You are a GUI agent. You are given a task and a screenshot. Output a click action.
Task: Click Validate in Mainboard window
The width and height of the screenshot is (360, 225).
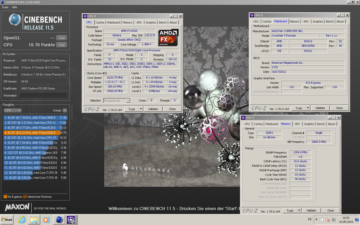320,108
